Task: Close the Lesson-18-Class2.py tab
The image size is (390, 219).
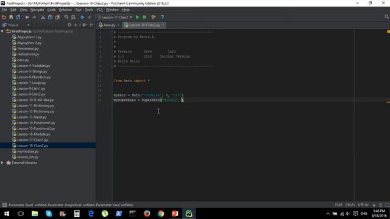Action: (163, 25)
